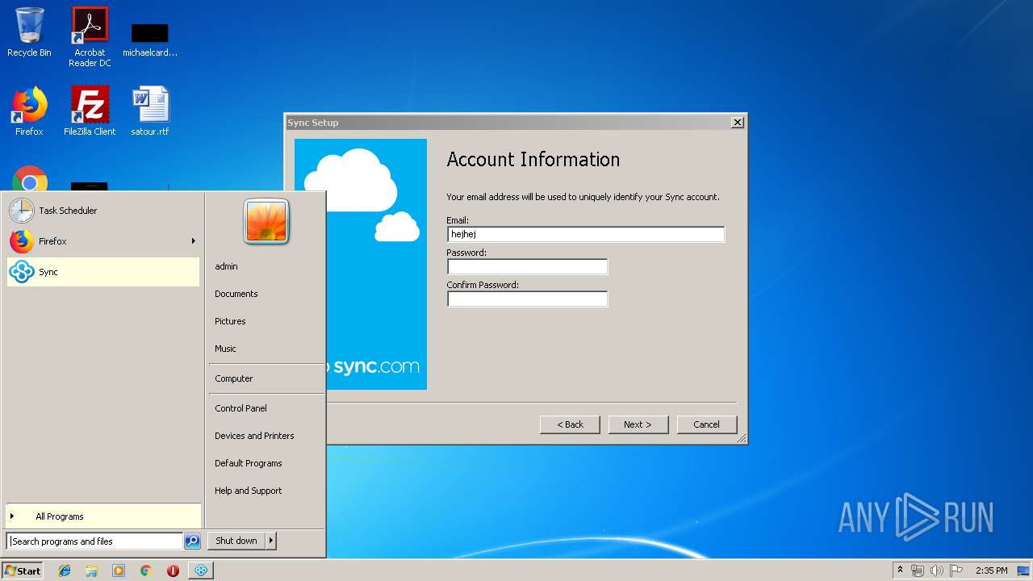Screen dimensions: 1033x581
Task: Click the user account picture
Action: (x=266, y=221)
